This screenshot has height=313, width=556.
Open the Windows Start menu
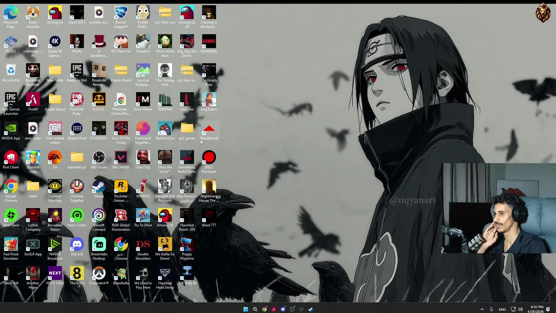tap(245, 309)
